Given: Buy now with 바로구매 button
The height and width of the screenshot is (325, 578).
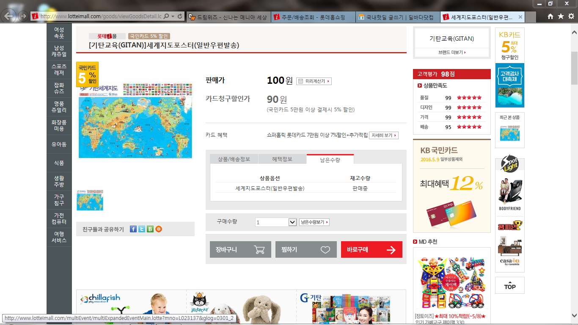Looking at the screenshot, I should point(372,250).
